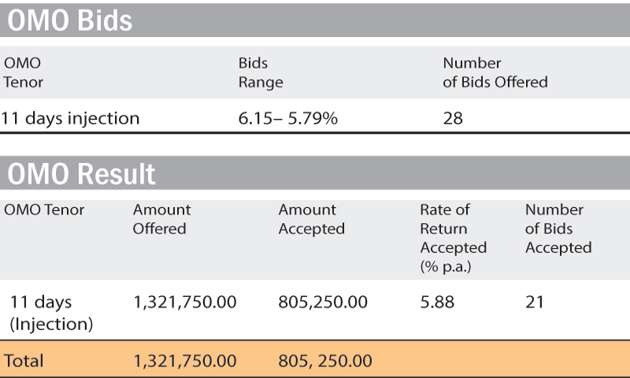Select the Number of Bids Offered heading
The image size is (630, 378).
[495, 72]
